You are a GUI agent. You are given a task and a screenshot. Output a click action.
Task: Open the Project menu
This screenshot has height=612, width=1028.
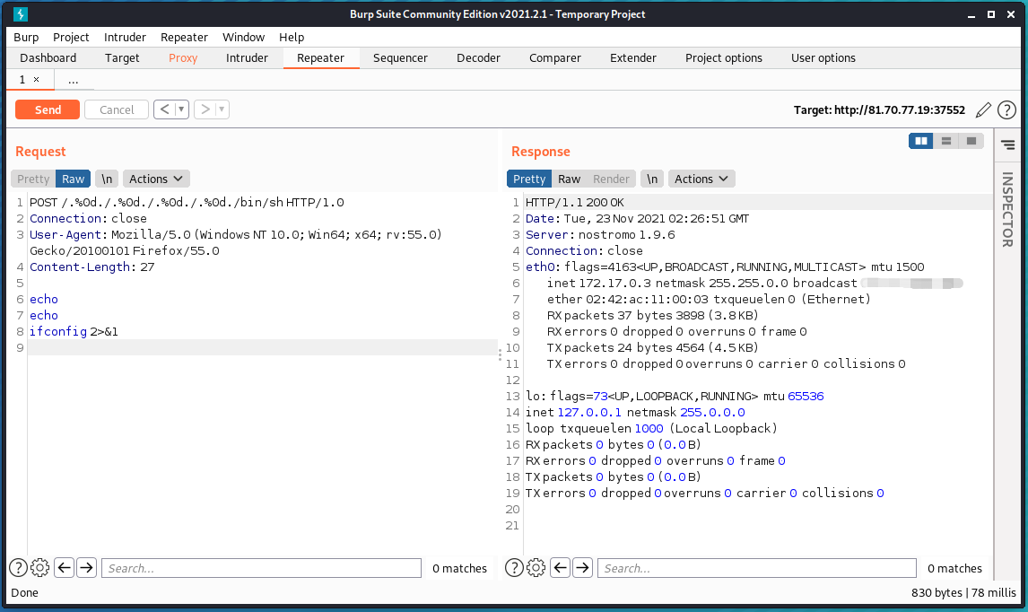(71, 38)
